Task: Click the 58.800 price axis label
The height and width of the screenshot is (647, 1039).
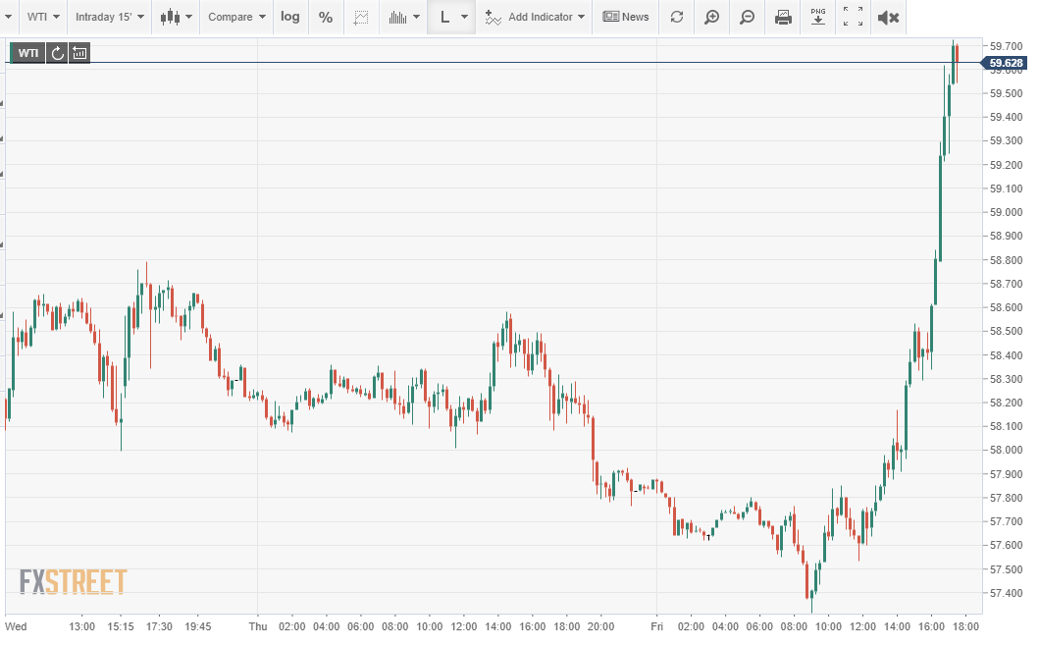Action: click(1006, 260)
